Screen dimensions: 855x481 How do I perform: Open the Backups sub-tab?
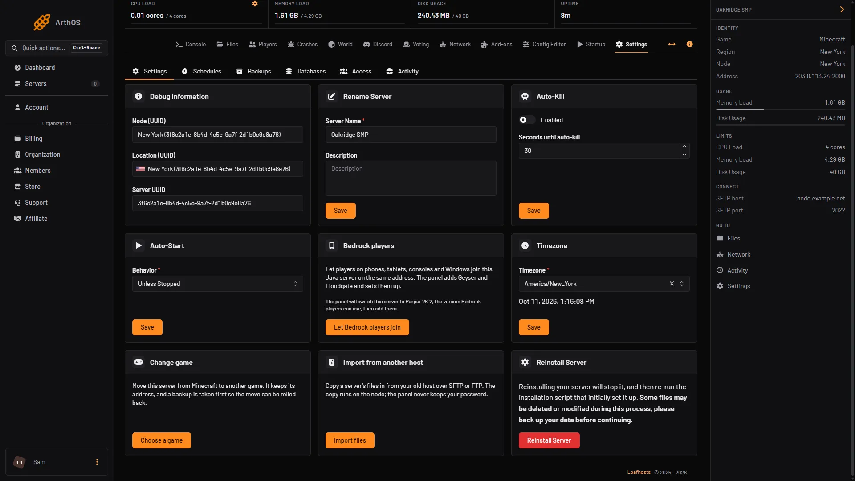(x=253, y=71)
